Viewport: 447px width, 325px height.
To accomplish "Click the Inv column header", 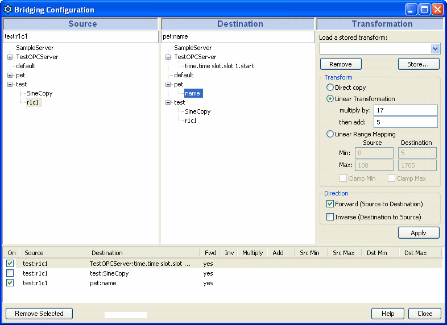I will coord(229,253).
